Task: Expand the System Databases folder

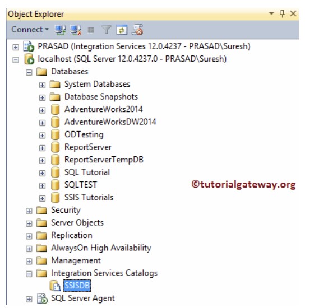Action: tap(42, 85)
